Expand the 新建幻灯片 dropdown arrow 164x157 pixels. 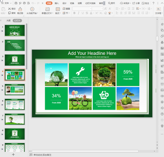point(52,13)
